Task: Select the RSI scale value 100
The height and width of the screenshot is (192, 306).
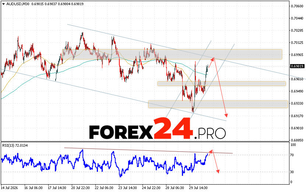Action: click(x=293, y=145)
